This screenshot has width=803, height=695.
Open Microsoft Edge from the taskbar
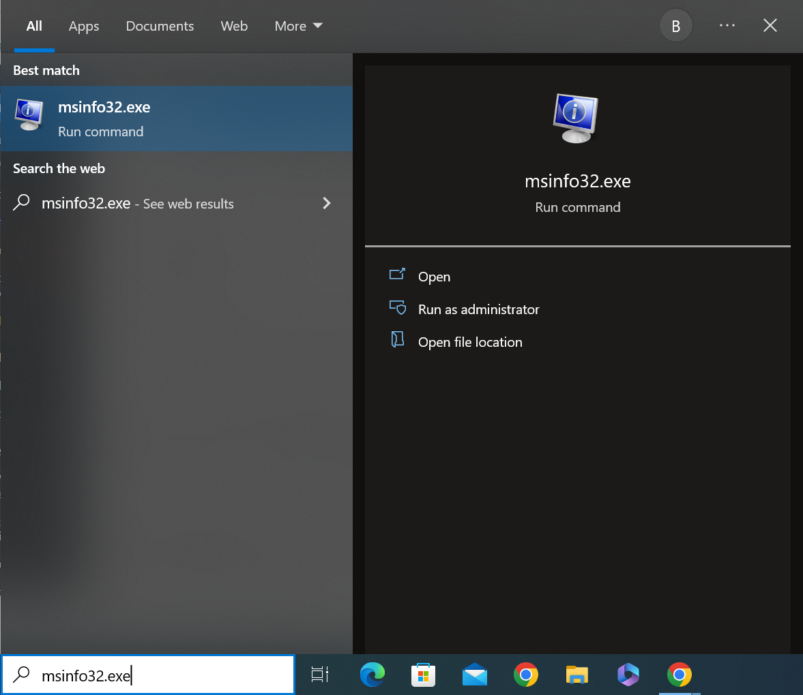tap(372, 675)
